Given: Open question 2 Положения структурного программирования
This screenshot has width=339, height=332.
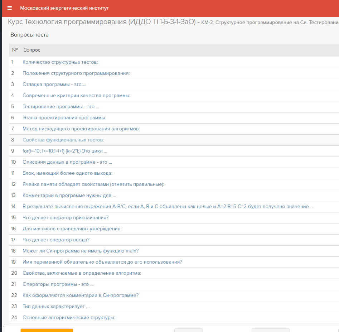Looking at the screenshot, I should (76, 73).
